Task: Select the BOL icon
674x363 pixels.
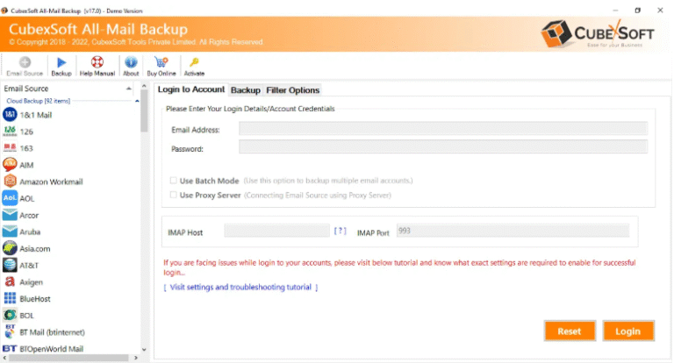Action: coord(10,315)
